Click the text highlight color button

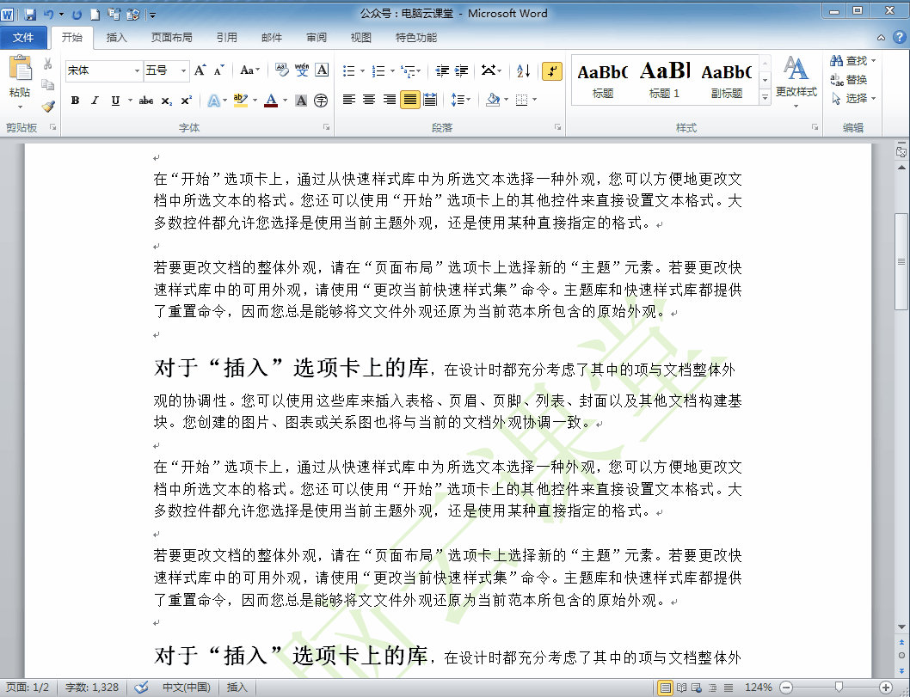(241, 101)
